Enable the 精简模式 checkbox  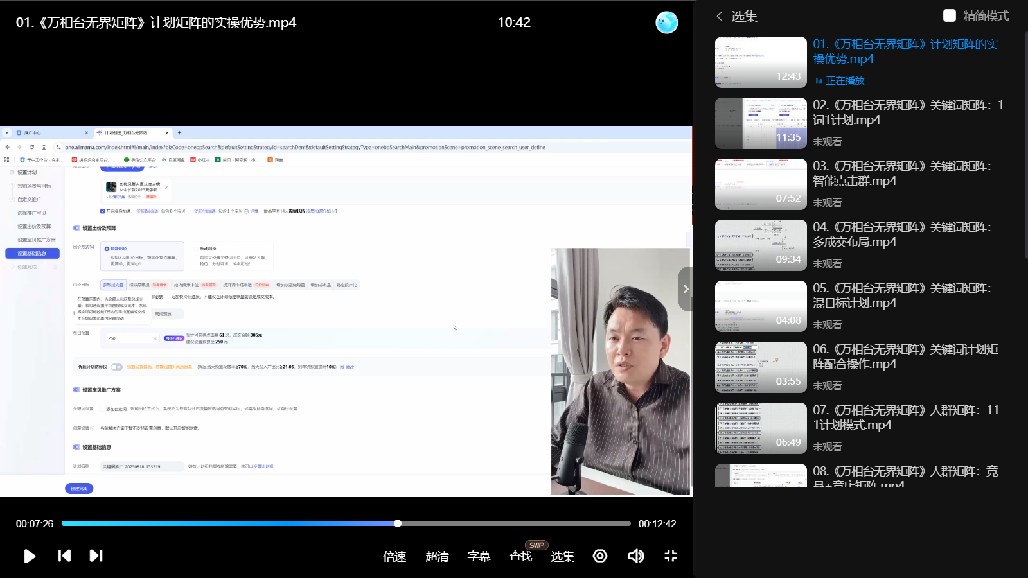point(950,15)
